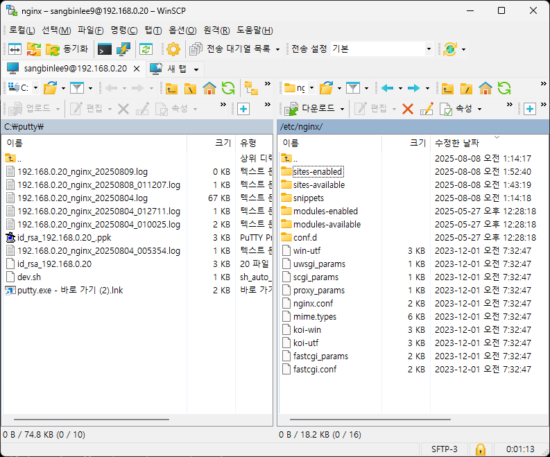The height and width of the screenshot is (457, 550).
Task: Click remote open directory folder icon
Action: (326, 88)
